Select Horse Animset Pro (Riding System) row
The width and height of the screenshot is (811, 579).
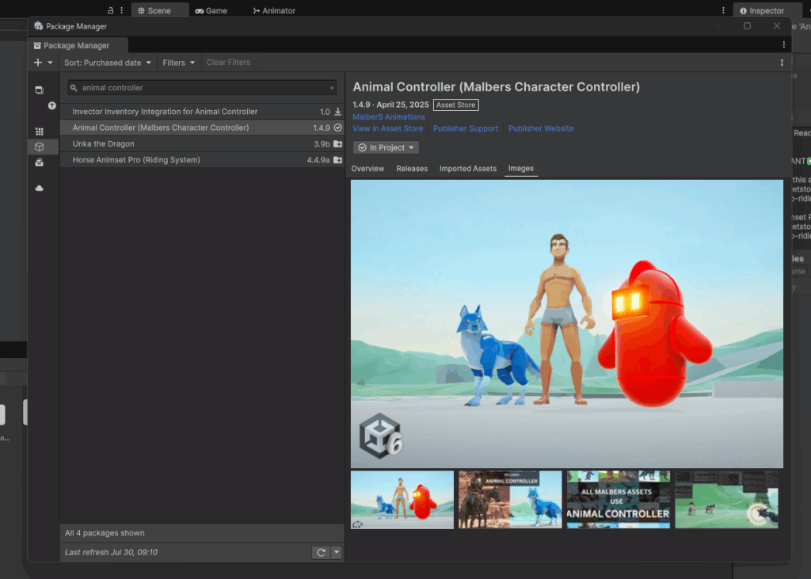pos(202,160)
